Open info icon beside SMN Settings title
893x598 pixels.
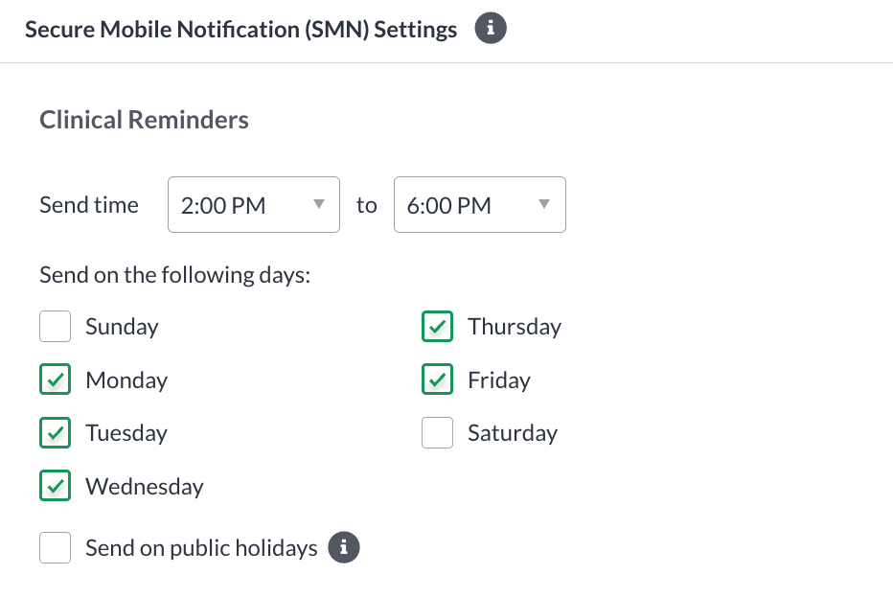(491, 28)
